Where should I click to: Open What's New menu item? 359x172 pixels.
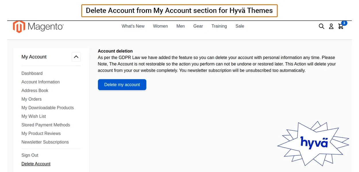pyautogui.click(x=133, y=26)
